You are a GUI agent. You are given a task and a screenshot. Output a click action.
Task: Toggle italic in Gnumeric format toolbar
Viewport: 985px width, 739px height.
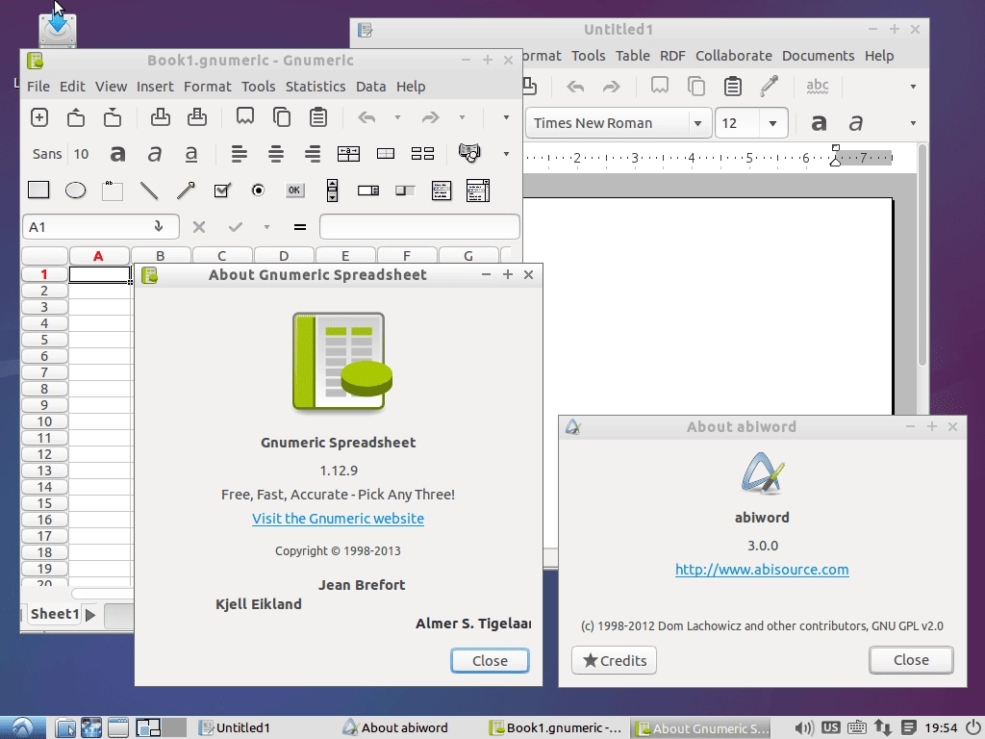point(155,154)
